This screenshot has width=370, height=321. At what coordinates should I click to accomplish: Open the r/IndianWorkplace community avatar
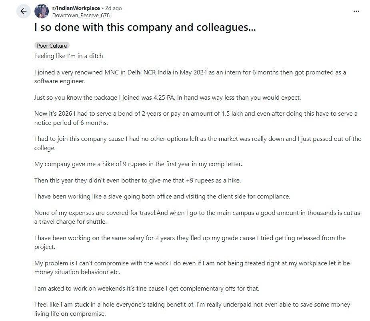[x=42, y=12]
